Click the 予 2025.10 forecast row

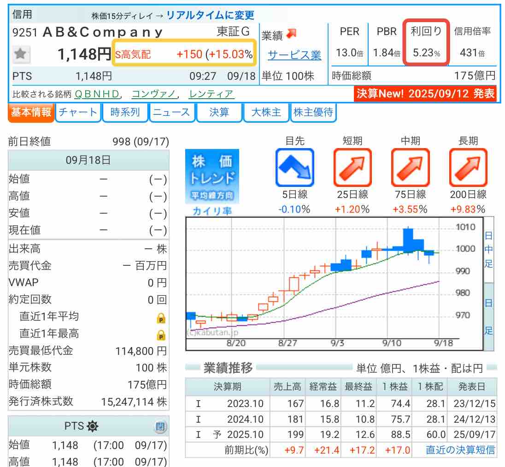(341, 434)
